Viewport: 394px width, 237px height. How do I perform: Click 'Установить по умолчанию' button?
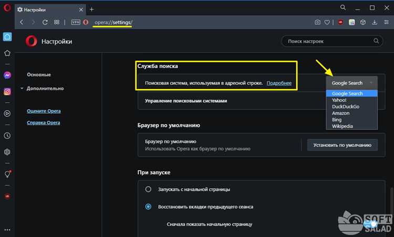(342, 145)
